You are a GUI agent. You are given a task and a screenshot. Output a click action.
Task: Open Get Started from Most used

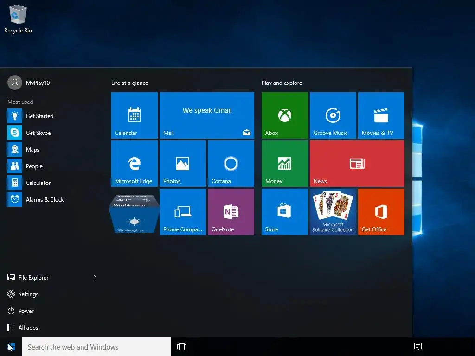coord(51,116)
